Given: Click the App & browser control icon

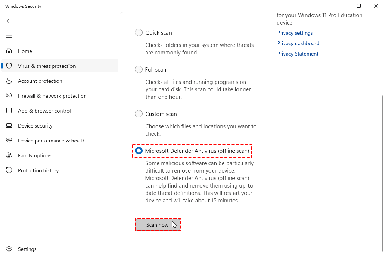Looking at the screenshot, I should click(x=9, y=111).
